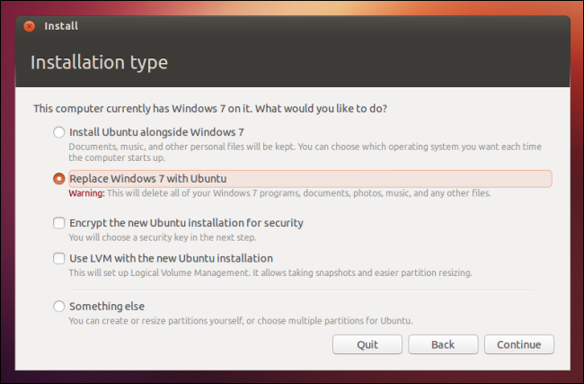This screenshot has width=584, height=384.
Task: Click 'Documents, music, and other personal files' description
Action: click(305, 152)
